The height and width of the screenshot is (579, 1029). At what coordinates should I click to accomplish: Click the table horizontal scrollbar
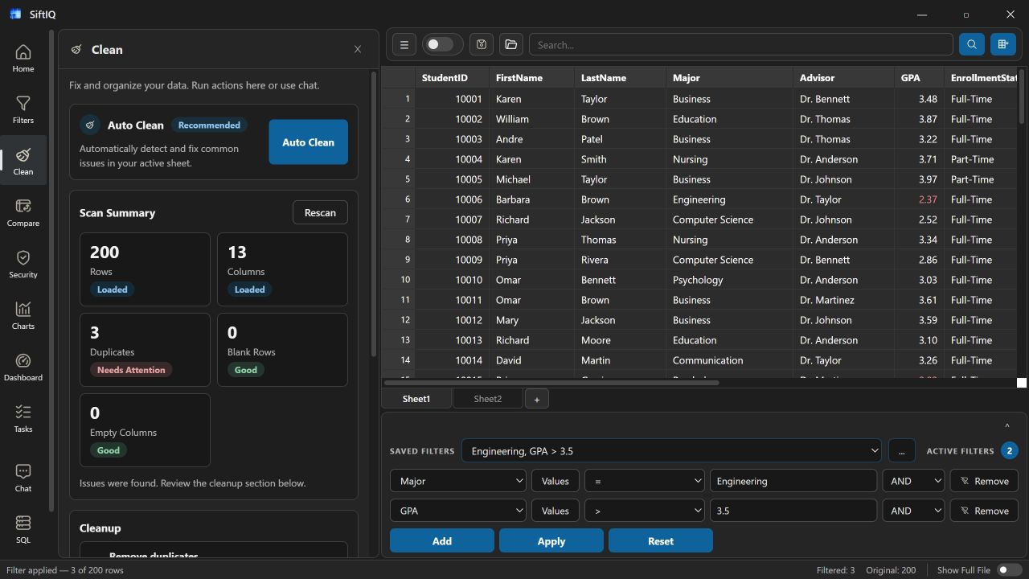[551, 383]
